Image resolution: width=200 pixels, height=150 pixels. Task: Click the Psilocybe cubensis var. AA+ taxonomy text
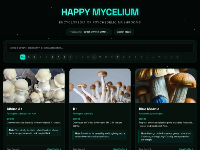tap(21, 114)
